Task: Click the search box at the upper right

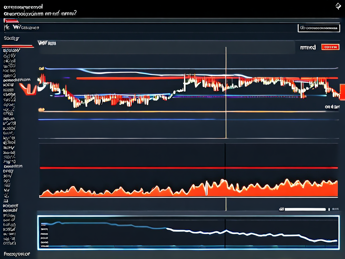Action: [319, 28]
